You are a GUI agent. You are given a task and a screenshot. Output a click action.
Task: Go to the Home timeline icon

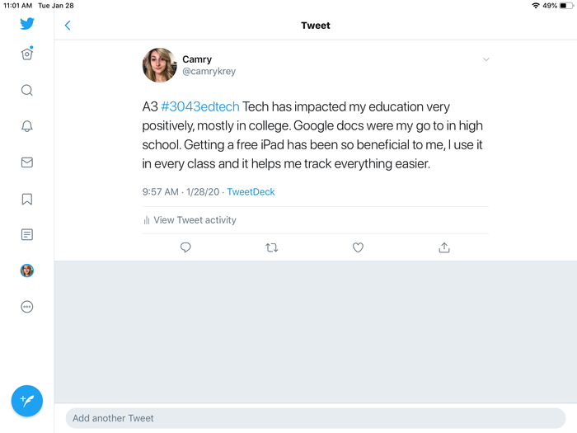27,54
